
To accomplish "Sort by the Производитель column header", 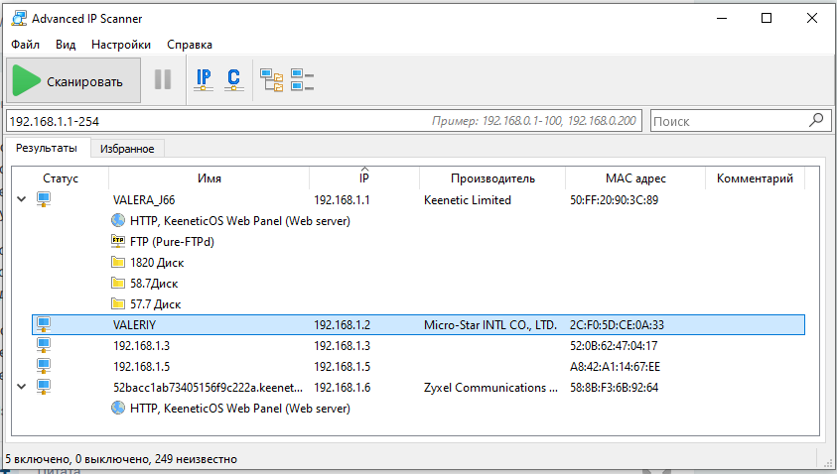I will point(492,178).
